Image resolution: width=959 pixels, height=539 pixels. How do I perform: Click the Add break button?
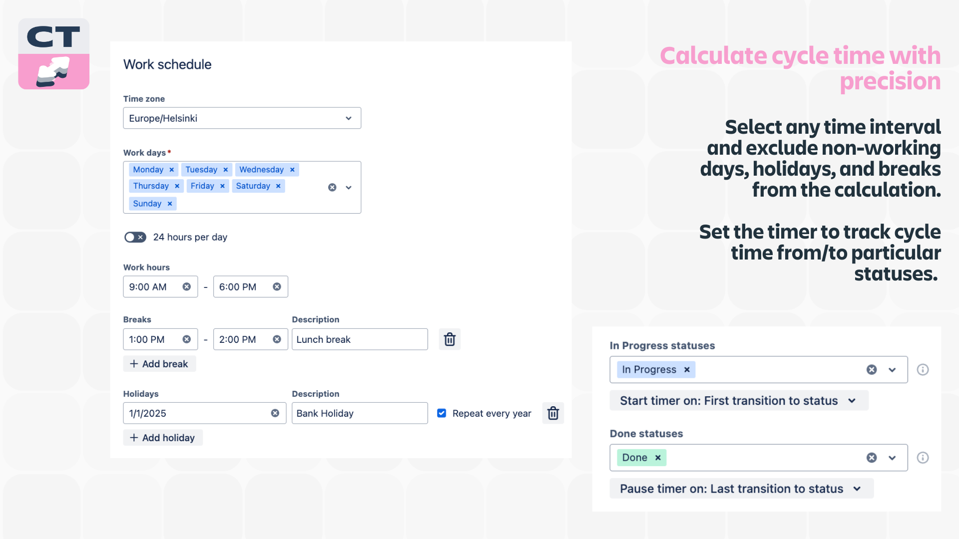(x=159, y=363)
